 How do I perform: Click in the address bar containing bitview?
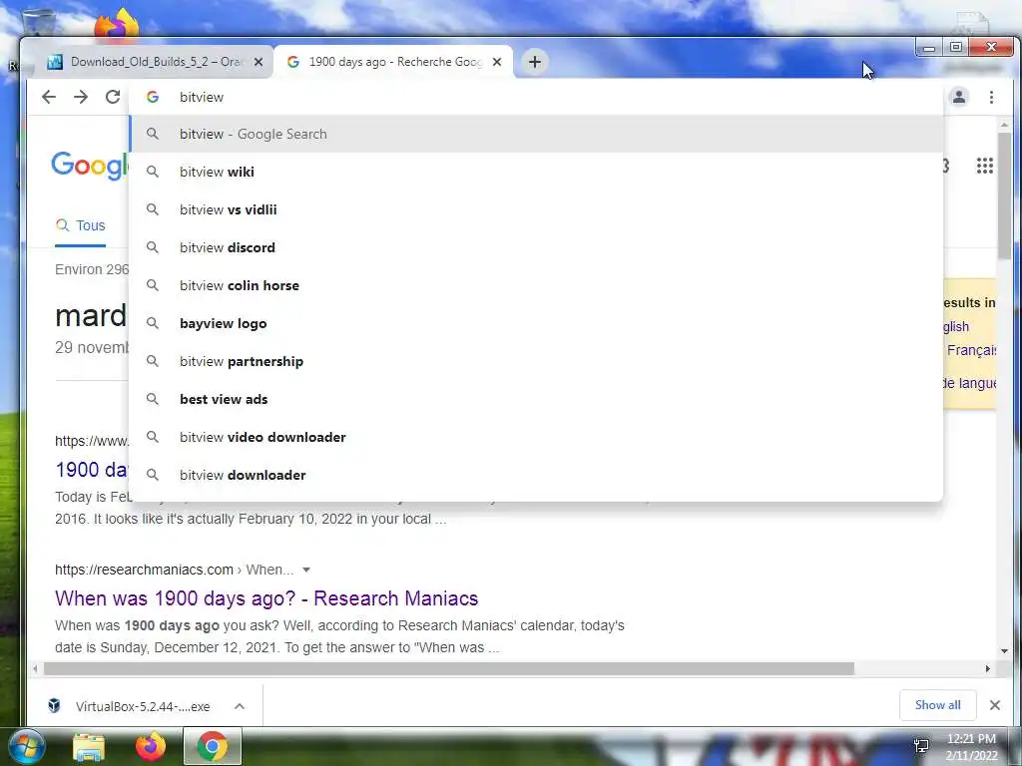click(535, 97)
